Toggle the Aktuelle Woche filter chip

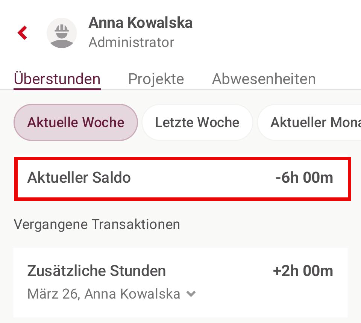coord(76,122)
